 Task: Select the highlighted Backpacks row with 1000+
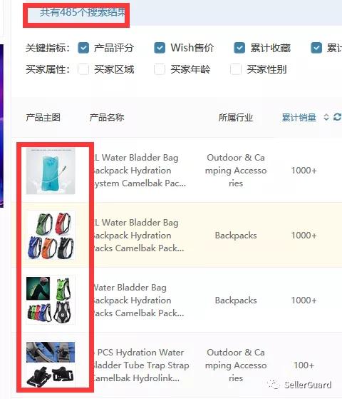coord(177,235)
